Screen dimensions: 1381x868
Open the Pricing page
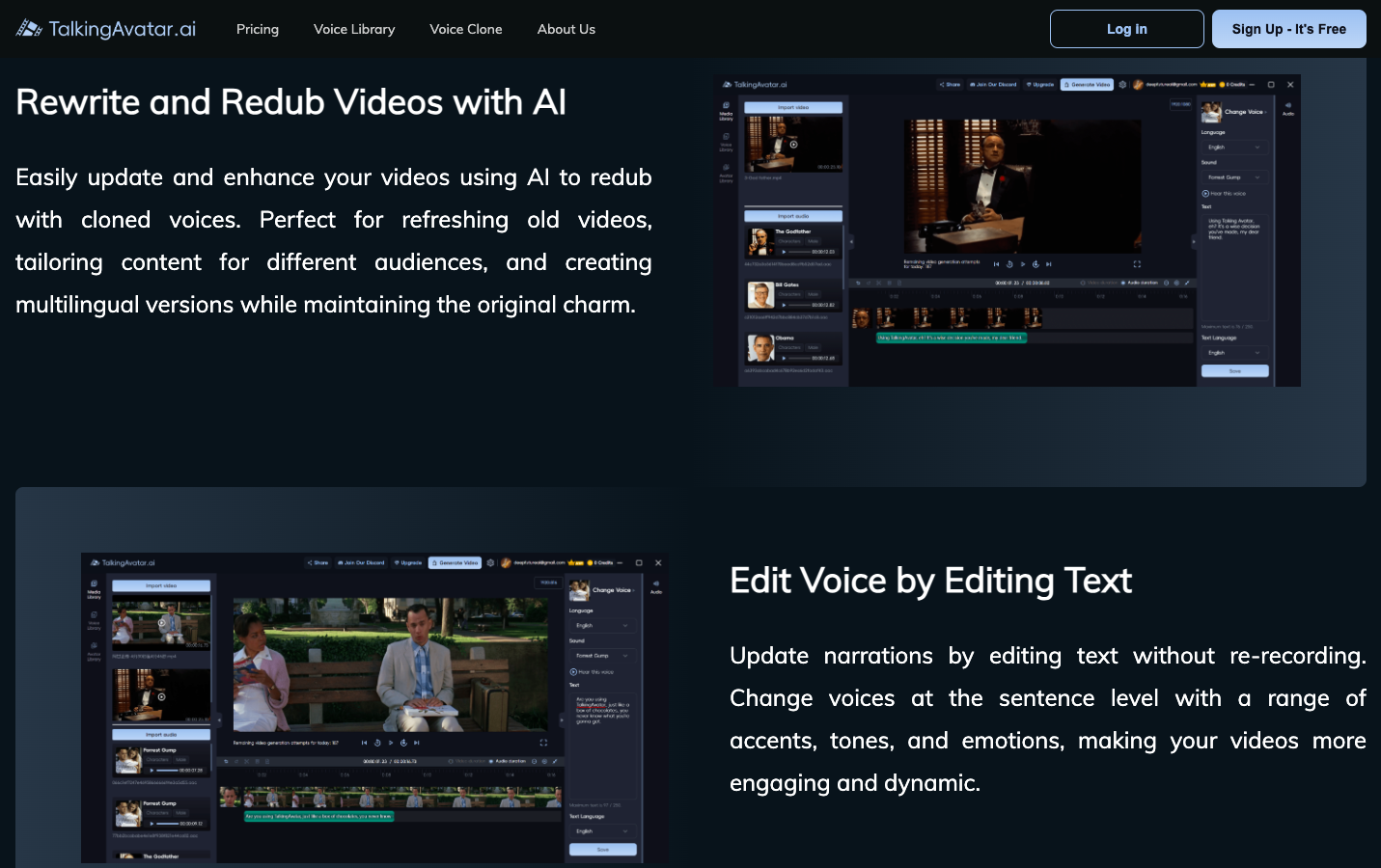[258, 29]
